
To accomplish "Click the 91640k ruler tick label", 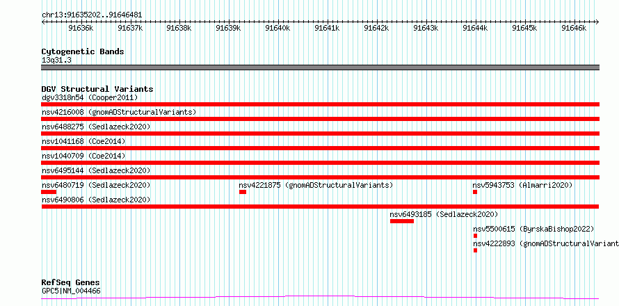I will (x=278, y=29).
